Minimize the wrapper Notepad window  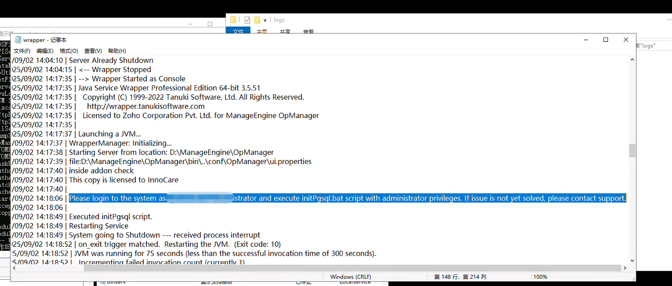(x=586, y=40)
